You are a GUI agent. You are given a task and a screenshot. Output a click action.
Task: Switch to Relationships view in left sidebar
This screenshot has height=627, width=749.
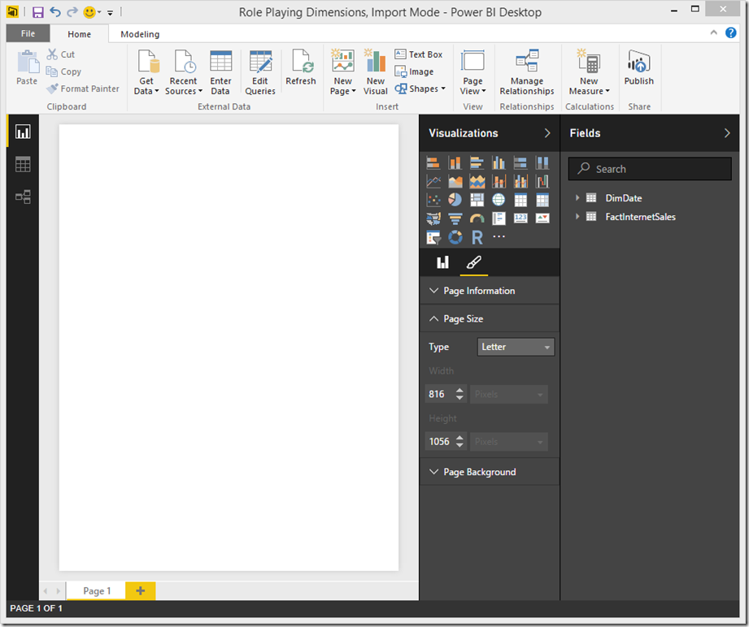coord(23,197)
